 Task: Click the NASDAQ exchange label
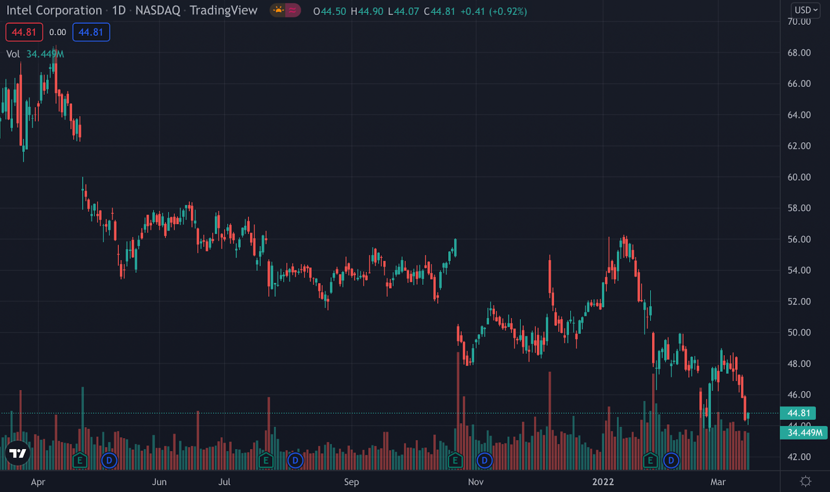click(158, 10)
